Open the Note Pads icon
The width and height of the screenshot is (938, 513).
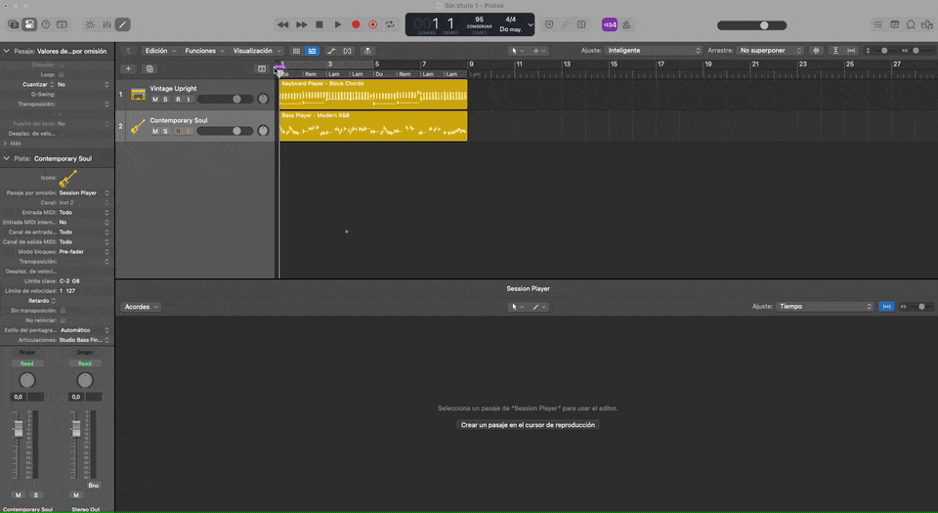(894, 24)
